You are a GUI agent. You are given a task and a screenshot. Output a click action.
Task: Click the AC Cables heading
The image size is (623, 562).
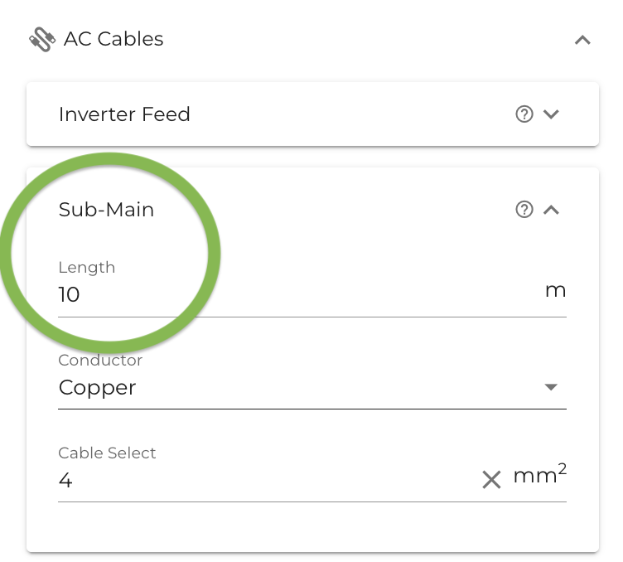click(x=113, y=39)
